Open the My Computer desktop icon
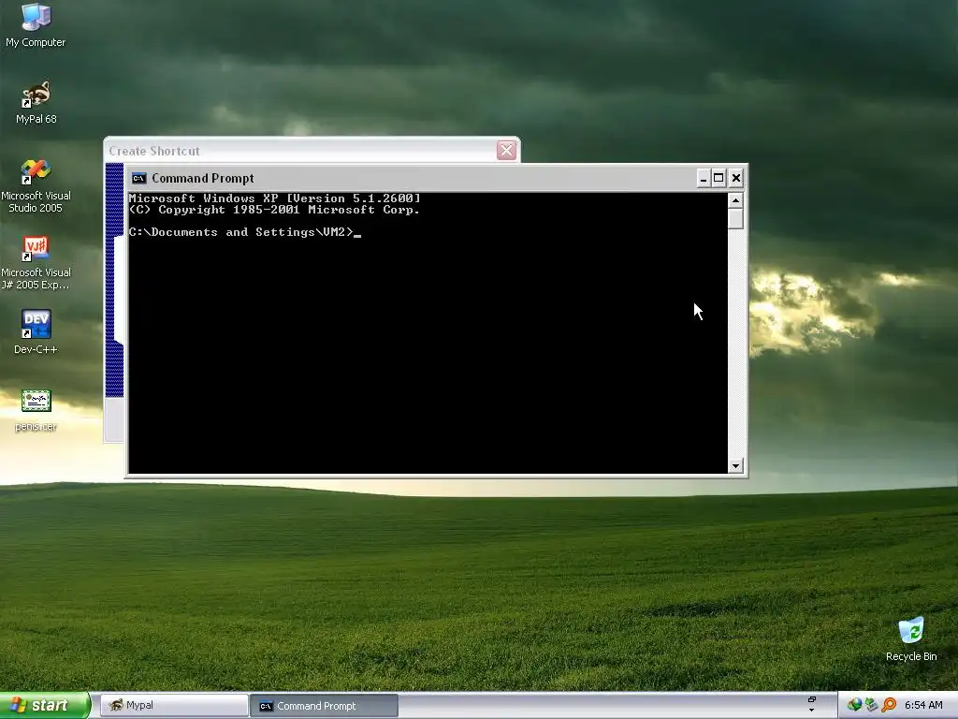Viewport: 958px width, 719px height. [36, 25]
